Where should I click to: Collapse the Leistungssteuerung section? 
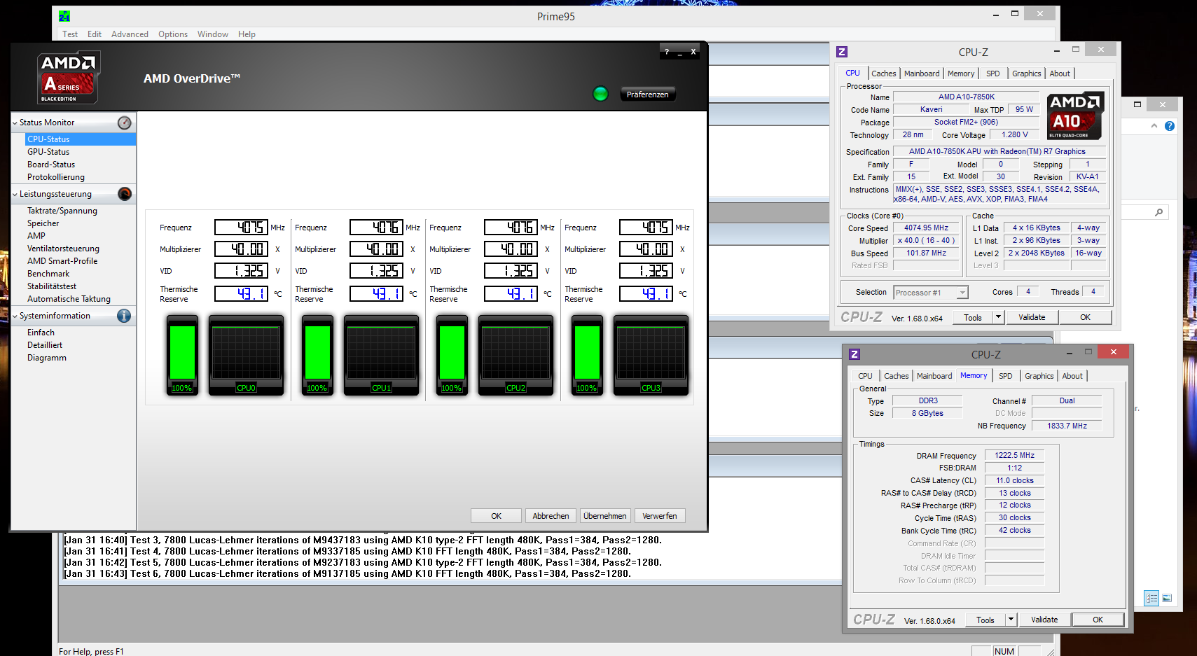coord(15,194)
